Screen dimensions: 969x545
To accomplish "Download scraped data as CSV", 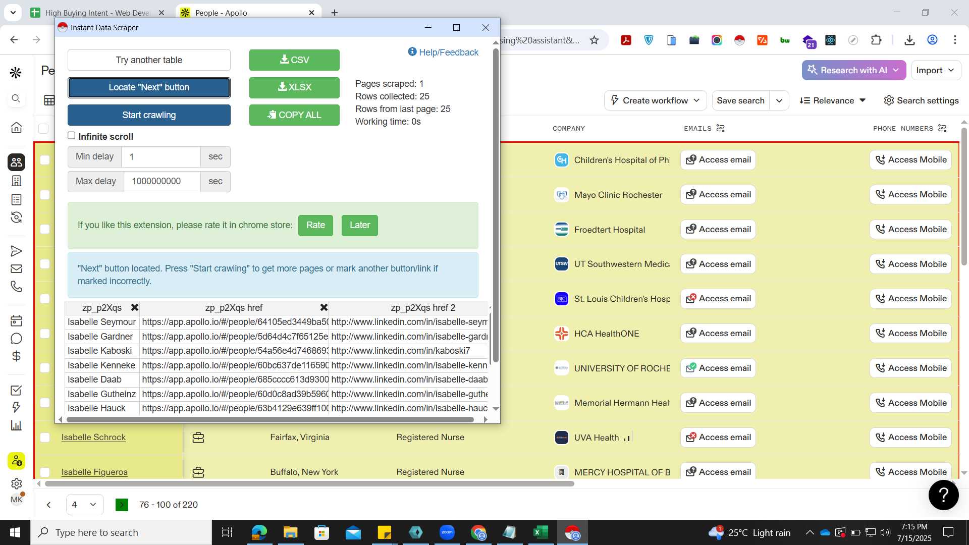I will point(294,60).
